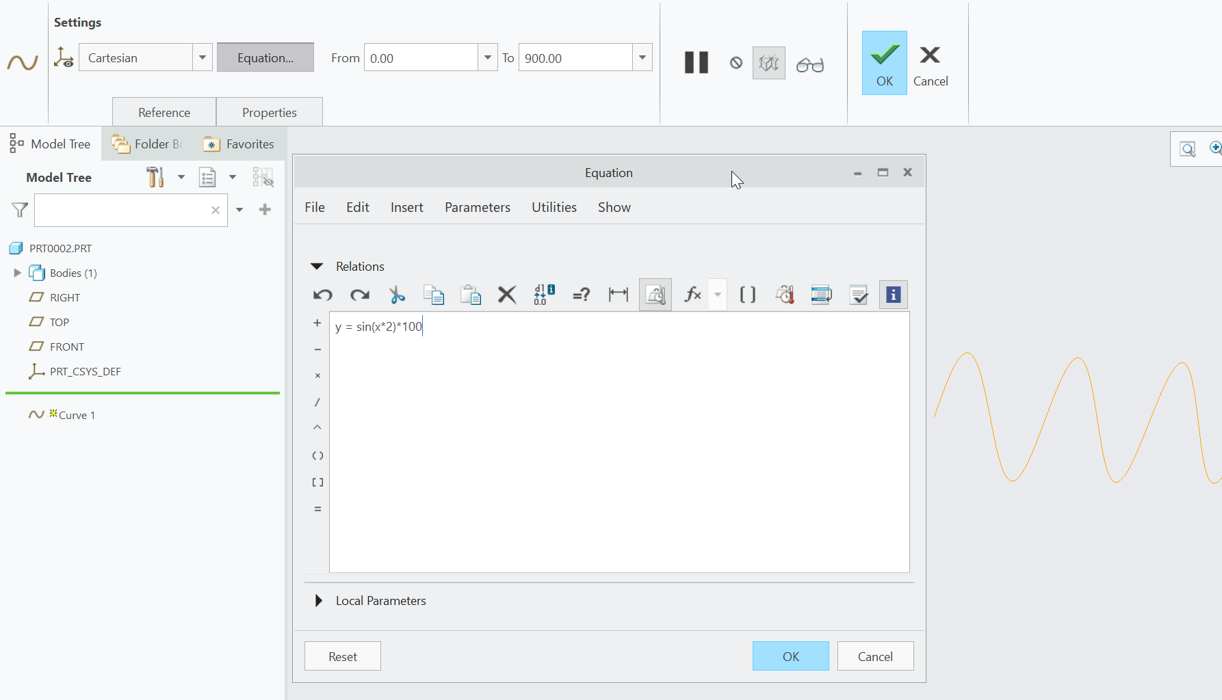Open the Cartesian coordinate type dropdown
The width and height of the screenshot is (1222, 700).
202,57
